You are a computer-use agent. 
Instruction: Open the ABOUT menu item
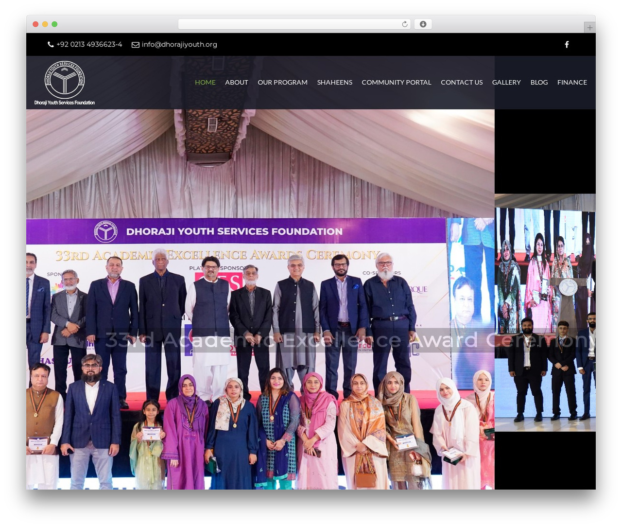(x=237, y=82)
